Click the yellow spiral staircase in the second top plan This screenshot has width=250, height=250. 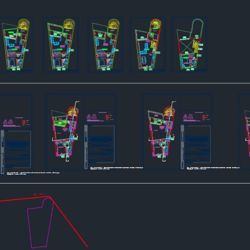pos(69,24)
